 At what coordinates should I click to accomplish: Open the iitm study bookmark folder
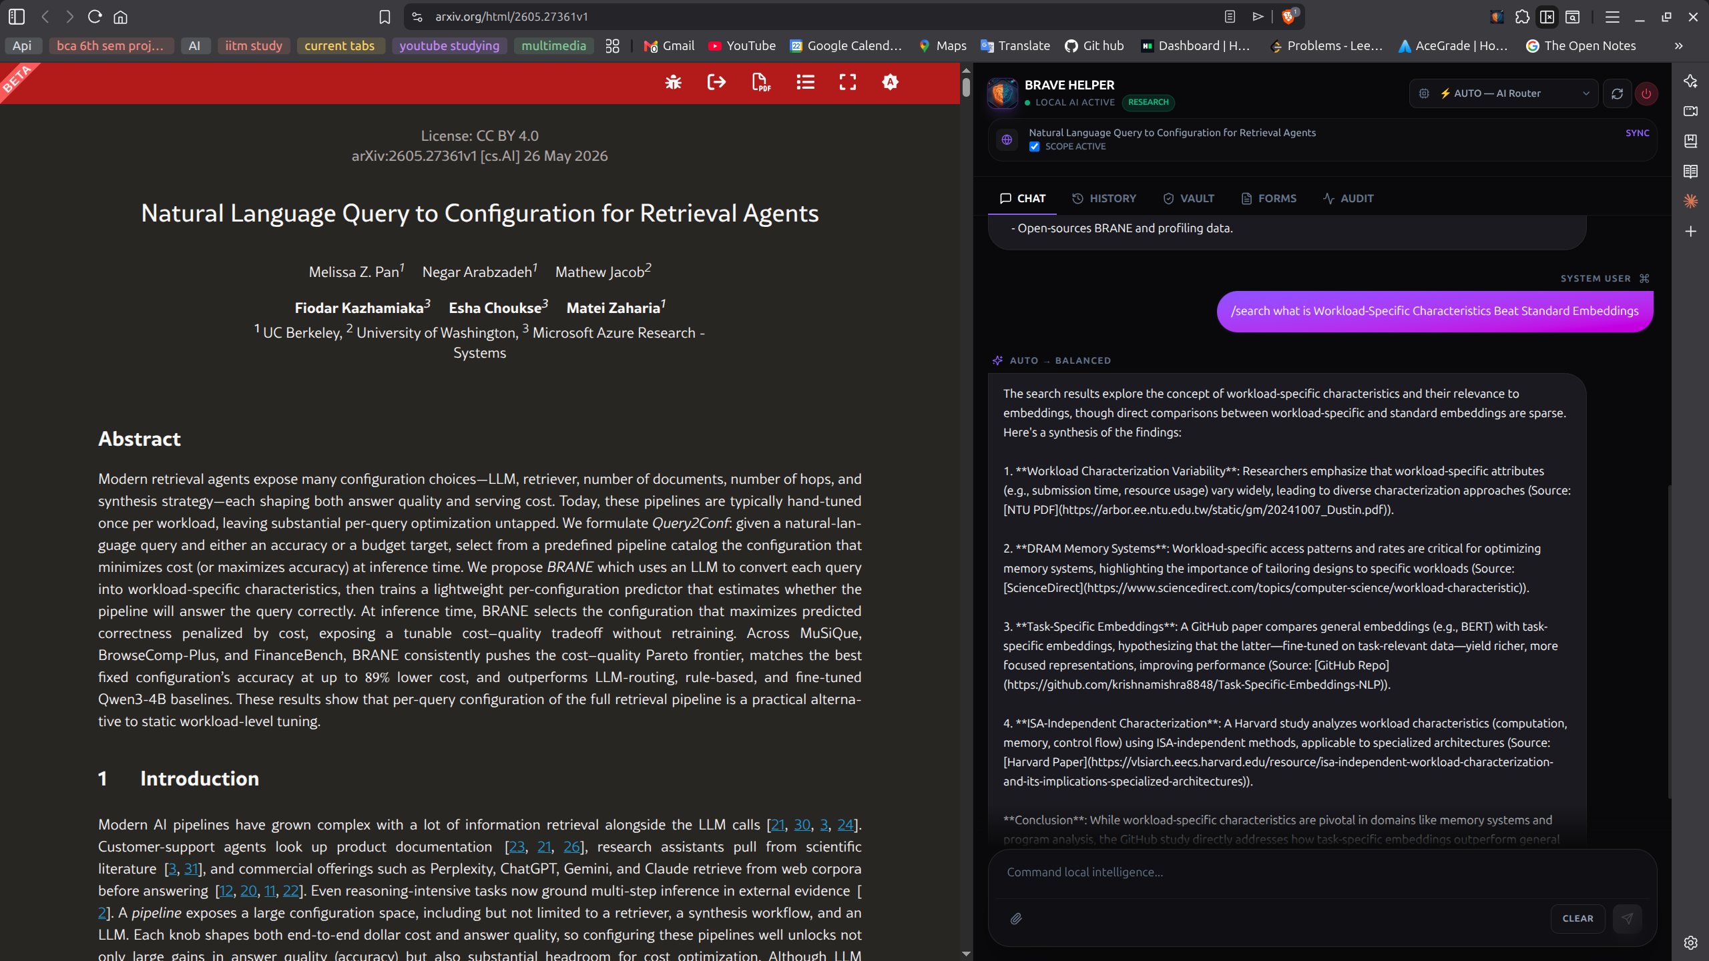click(254, 46)
